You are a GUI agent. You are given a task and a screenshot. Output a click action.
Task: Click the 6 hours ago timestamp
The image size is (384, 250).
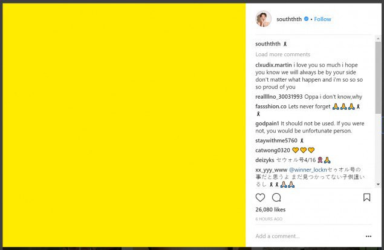click(x=268, y=219)
